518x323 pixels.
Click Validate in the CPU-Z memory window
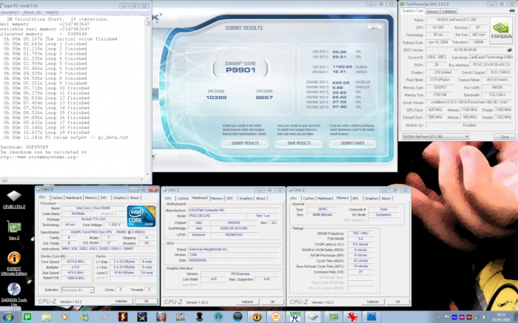pyautogui.click(x=373, y=302)
